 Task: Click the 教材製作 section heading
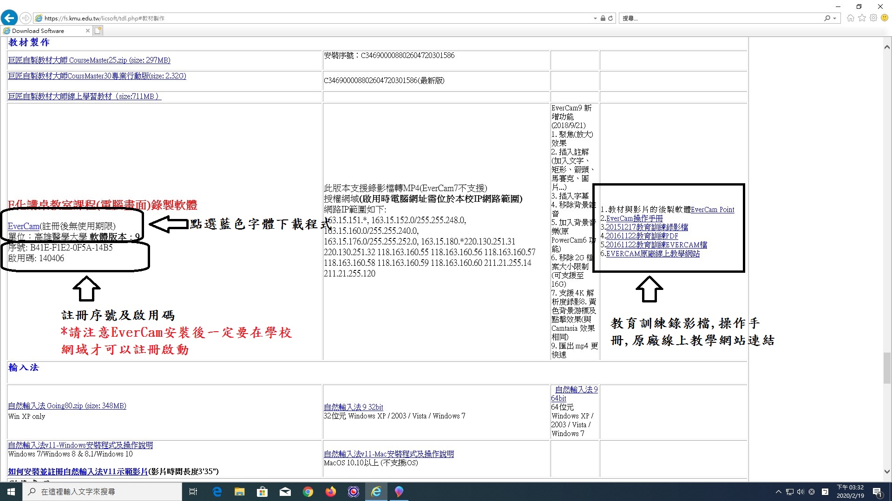click(29, 42)
